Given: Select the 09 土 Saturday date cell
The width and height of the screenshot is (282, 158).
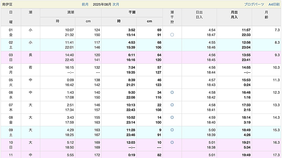Looking at the screenshot, I should [x=11, y=132].
